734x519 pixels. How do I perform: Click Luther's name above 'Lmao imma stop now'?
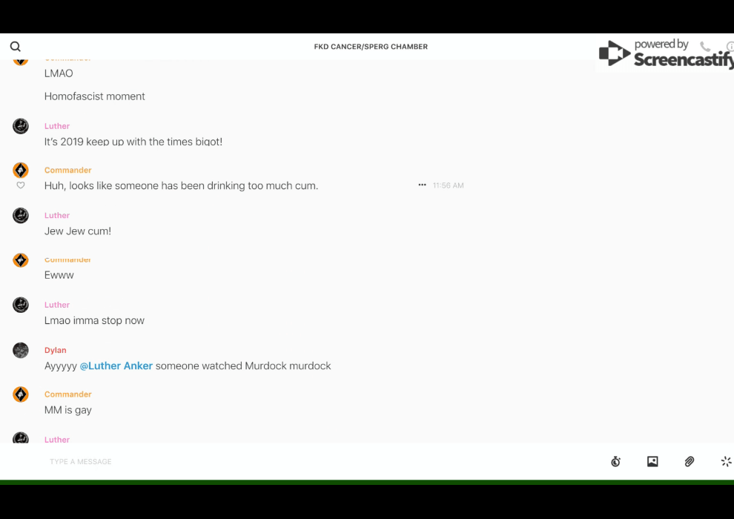[57, 305]
